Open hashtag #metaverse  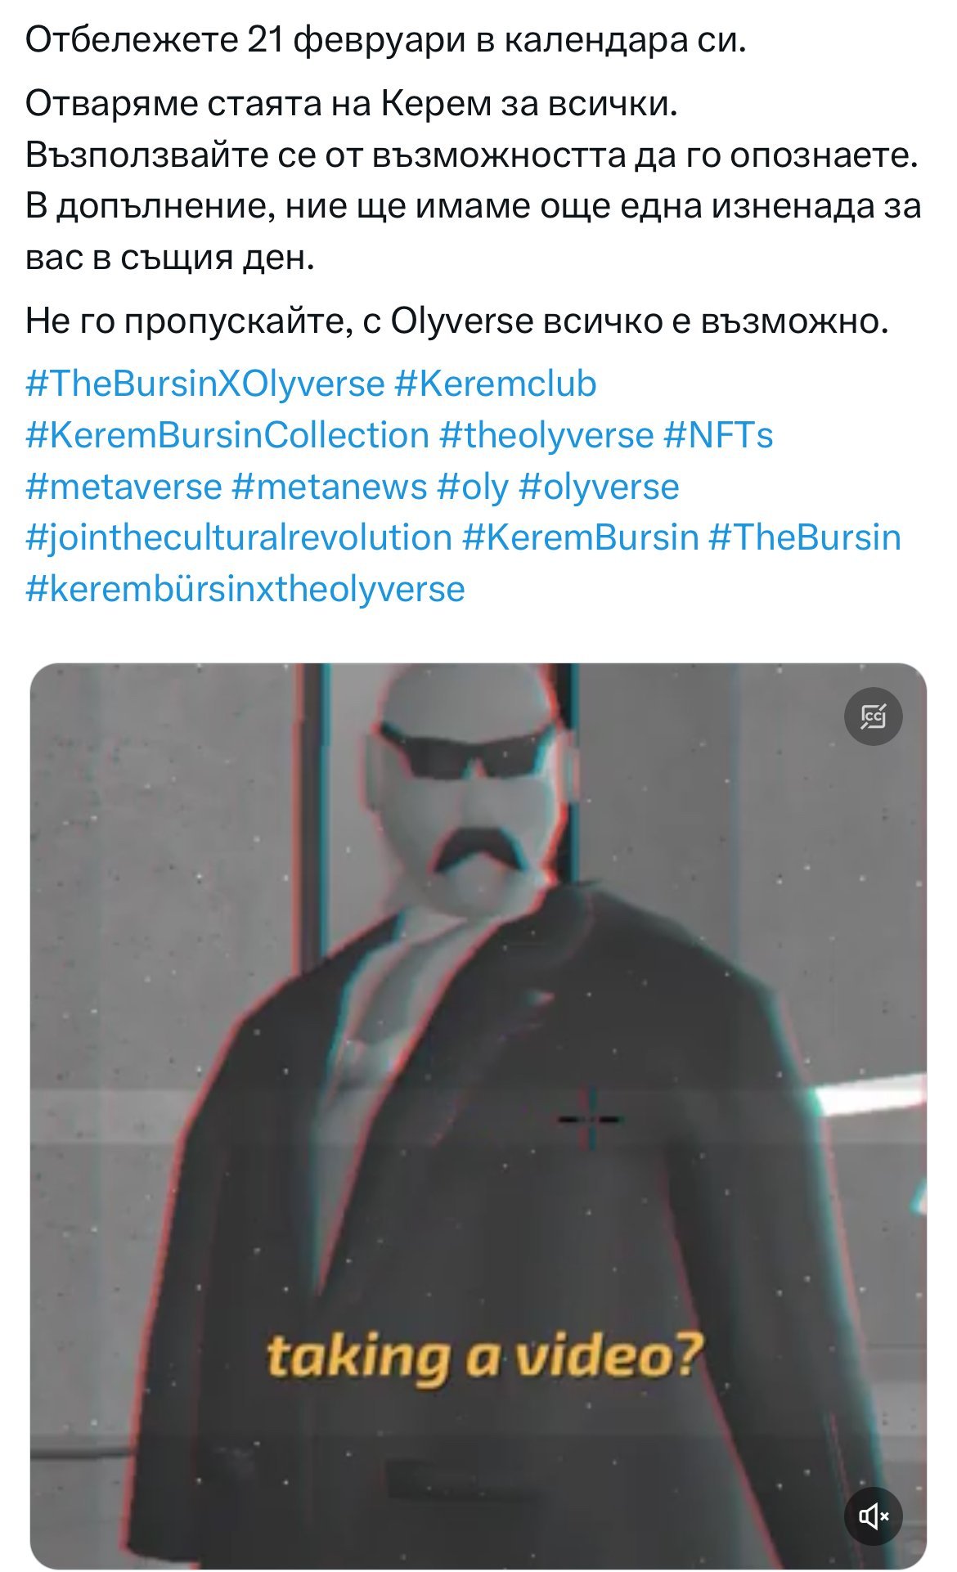[x=124, y=487]
